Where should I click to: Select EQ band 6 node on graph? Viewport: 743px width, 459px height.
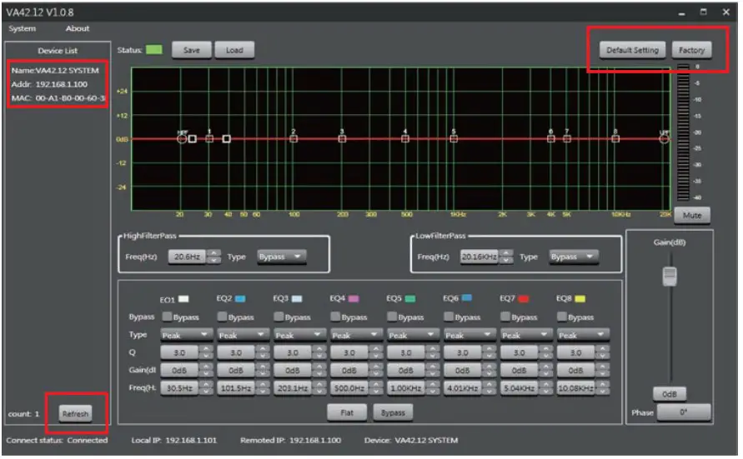click(550, 138)
